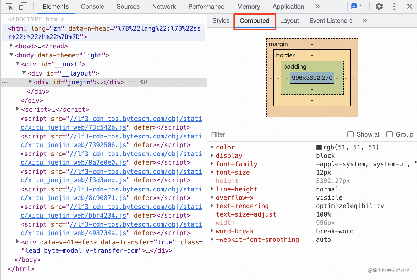Click the rgb(51, 51, 51) color swatch
Screen dimensions: 417x280
tap(319, 147)
